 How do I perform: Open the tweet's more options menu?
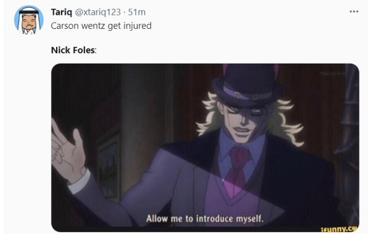tap(354, 12)
